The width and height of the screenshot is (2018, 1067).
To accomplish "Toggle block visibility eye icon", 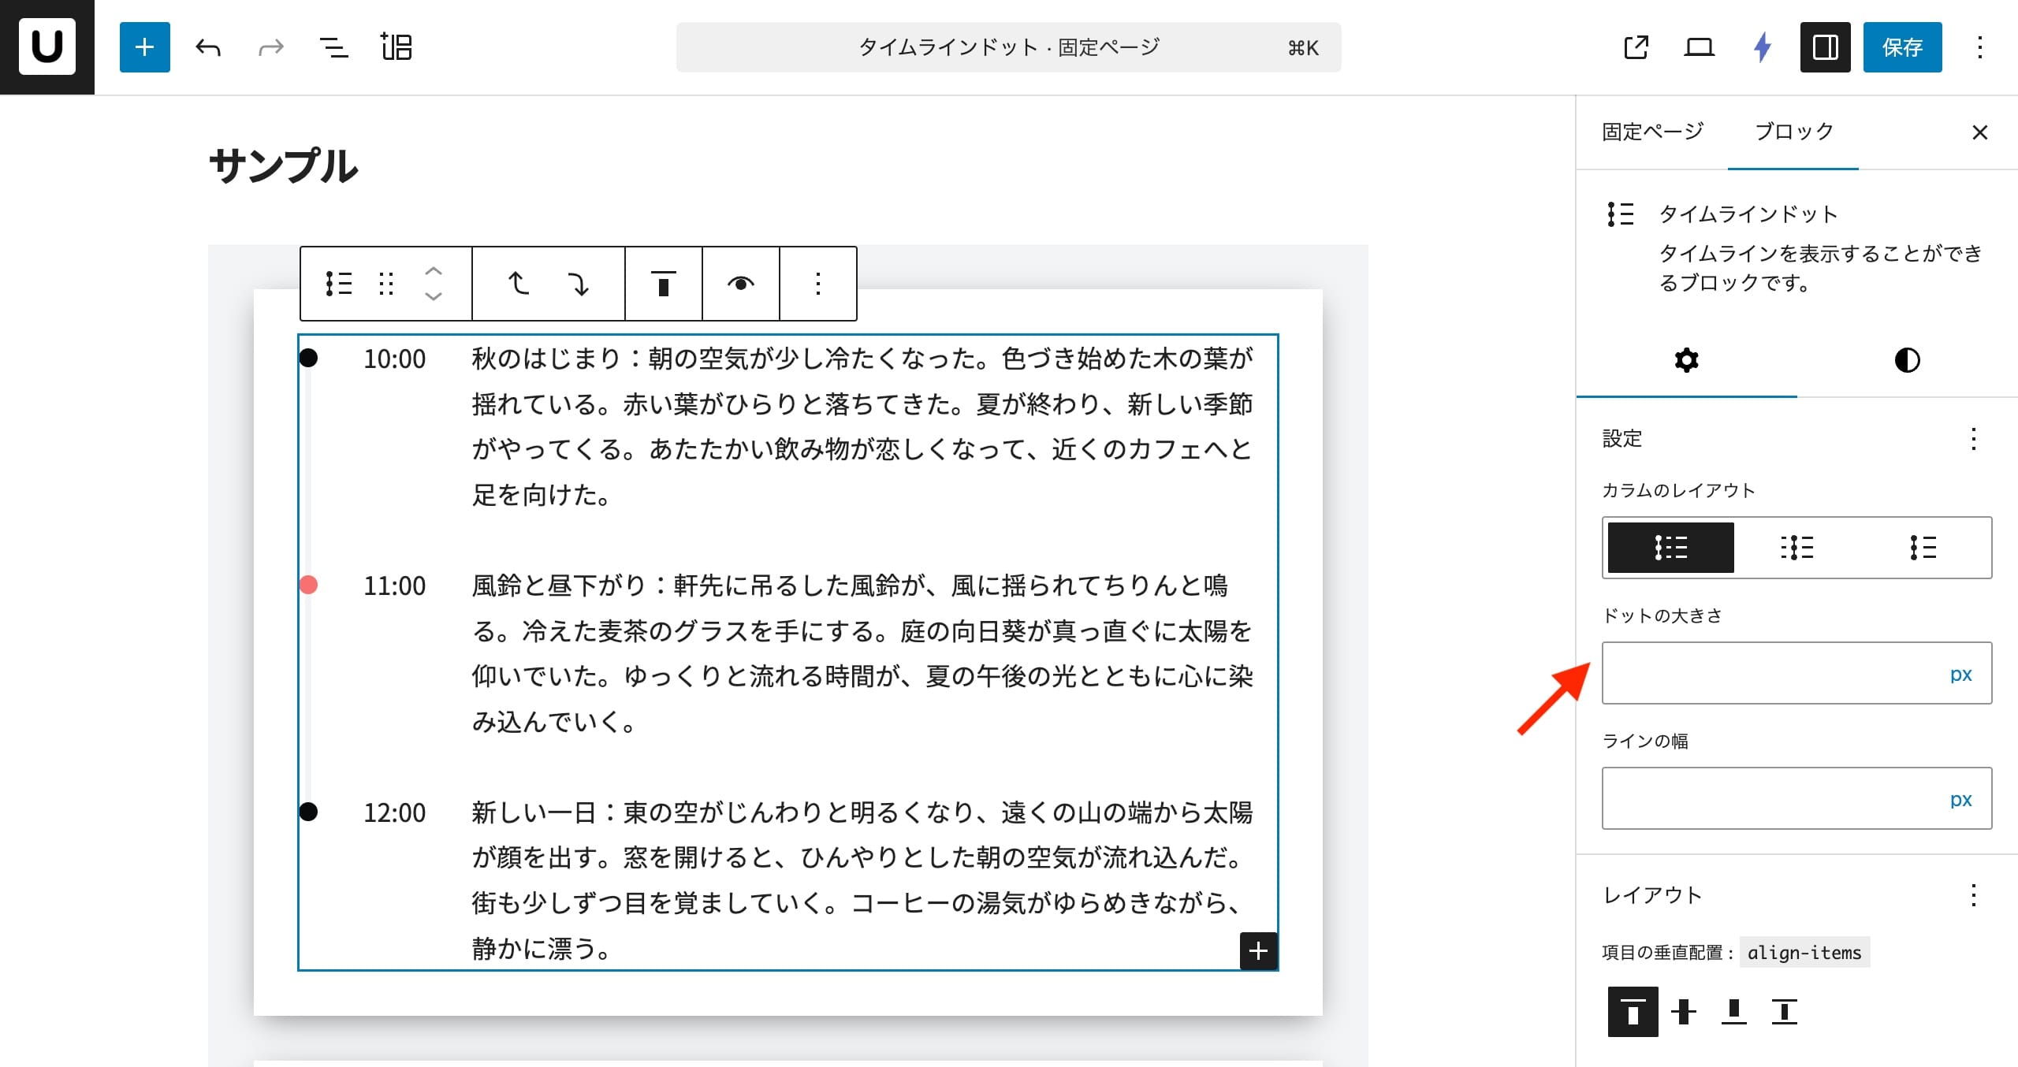I will click(x=740, y=284).
